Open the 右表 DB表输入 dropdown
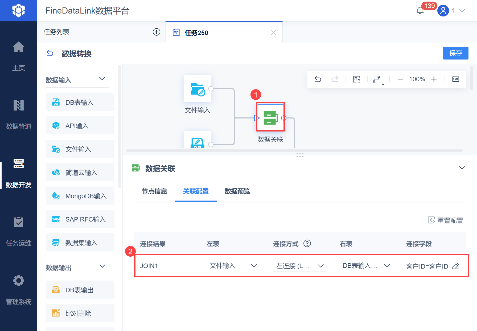This screenshot has width=477, height=331. (x=366, y=266)
